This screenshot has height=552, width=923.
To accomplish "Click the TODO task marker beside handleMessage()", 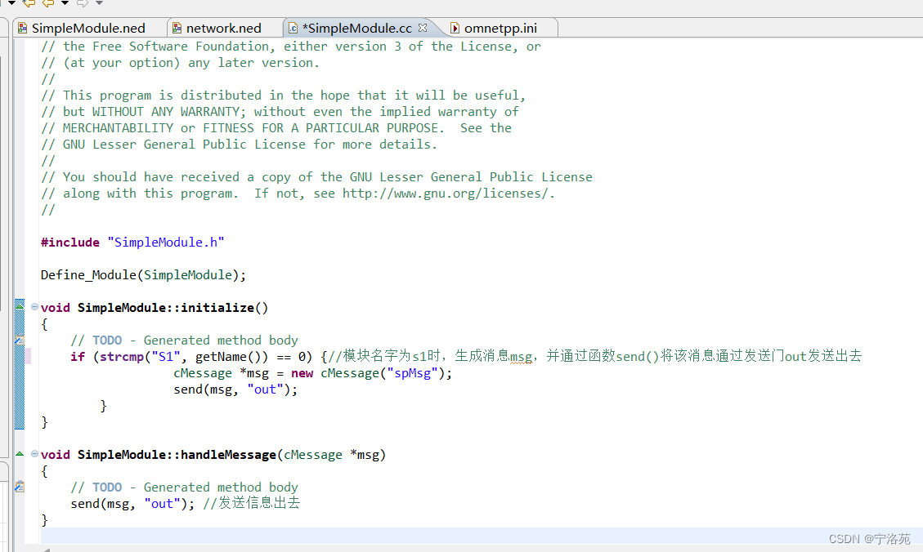I will point(20,486).
